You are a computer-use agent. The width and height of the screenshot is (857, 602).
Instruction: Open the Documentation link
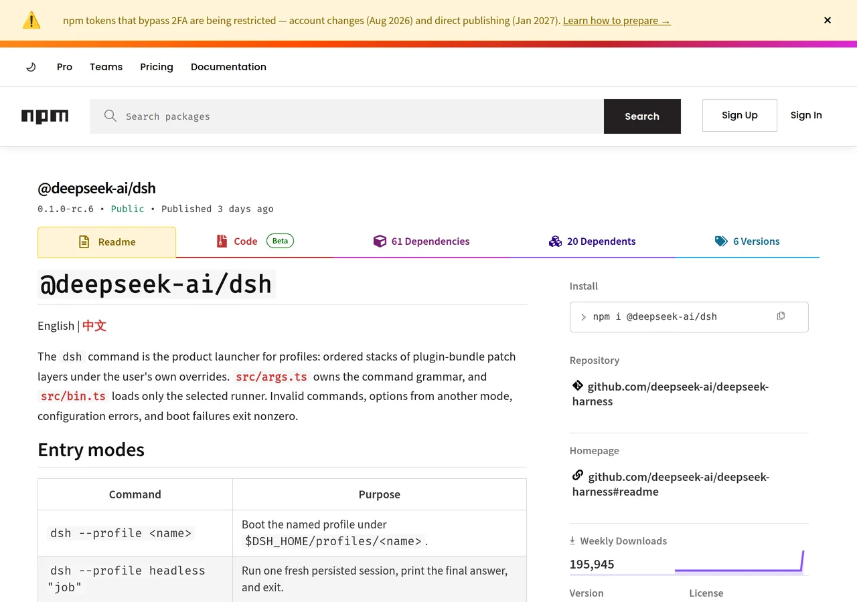pyautogui.click(x=228, y=67)
